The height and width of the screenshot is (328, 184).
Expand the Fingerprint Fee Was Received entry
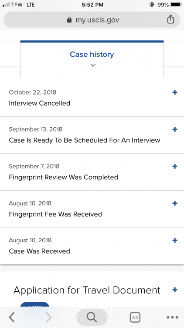175,203
